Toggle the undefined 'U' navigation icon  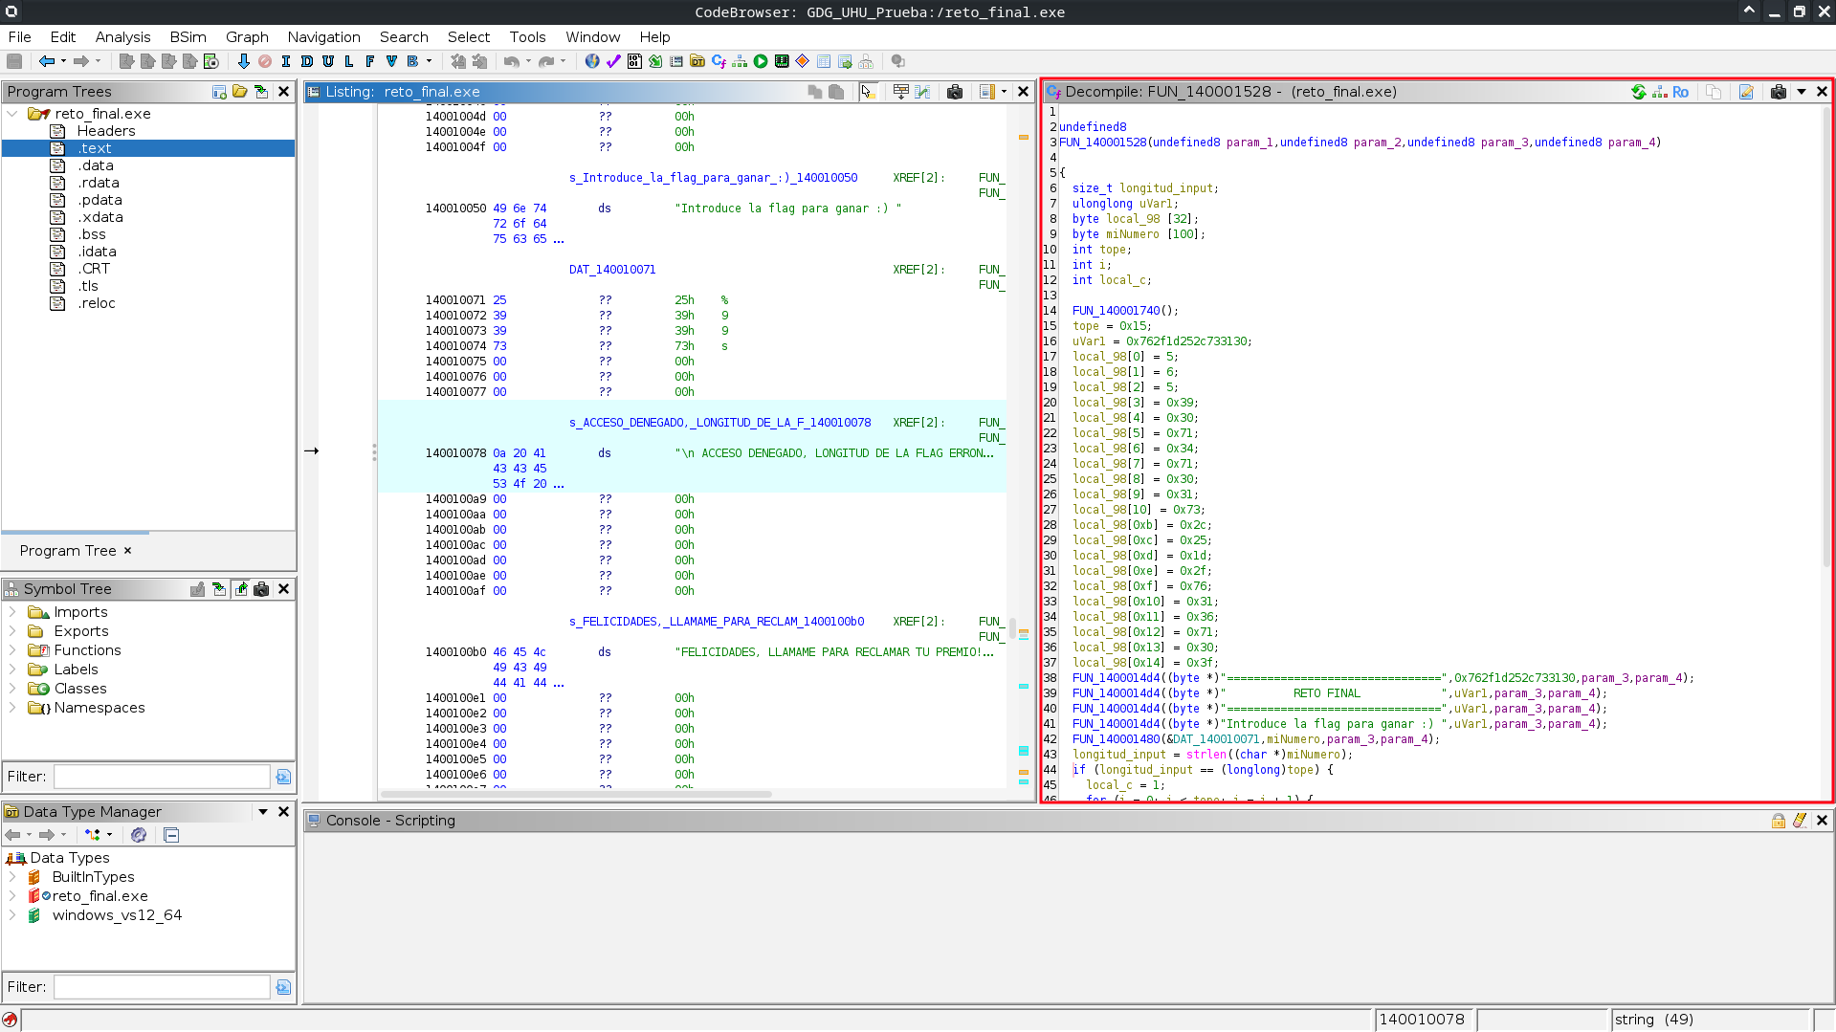328,61
